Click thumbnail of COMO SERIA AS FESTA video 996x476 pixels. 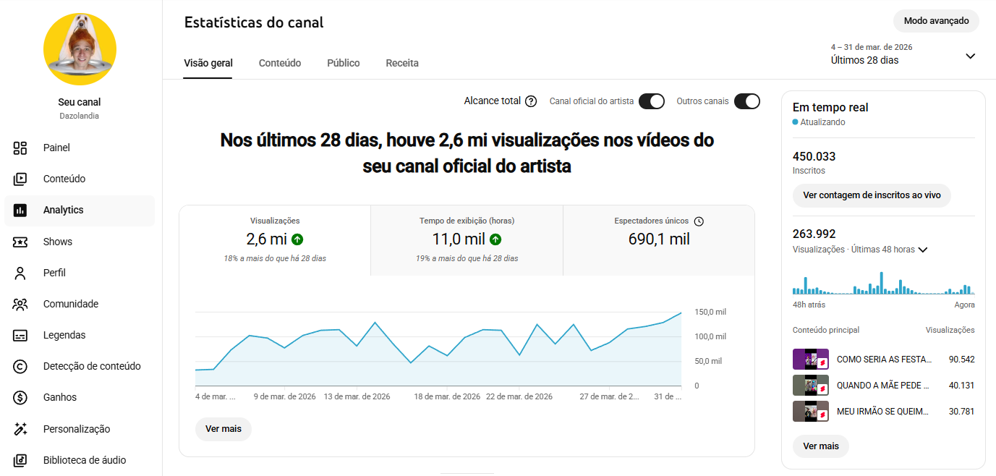pyautogui.click(x=811, y=360)
